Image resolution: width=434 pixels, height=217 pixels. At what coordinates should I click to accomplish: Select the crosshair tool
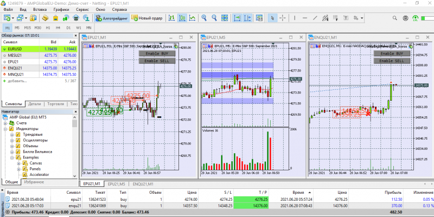(282, 18)
